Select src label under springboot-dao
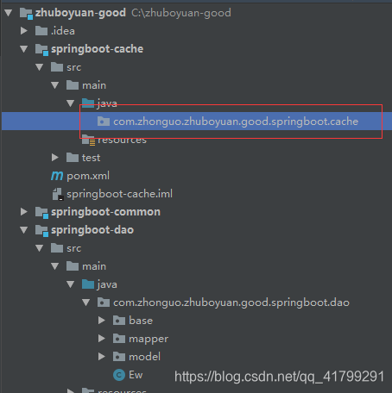The image size is (392, 393). (74, 248)
